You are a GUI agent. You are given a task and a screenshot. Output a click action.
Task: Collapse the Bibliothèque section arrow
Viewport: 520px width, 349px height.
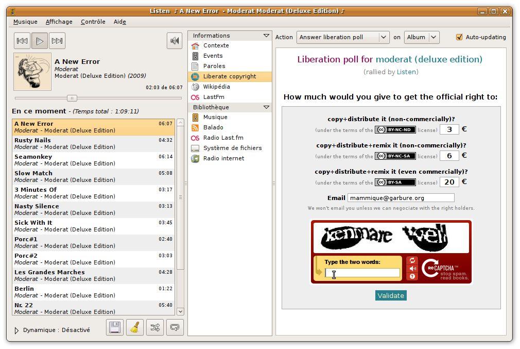pos(266,107)
